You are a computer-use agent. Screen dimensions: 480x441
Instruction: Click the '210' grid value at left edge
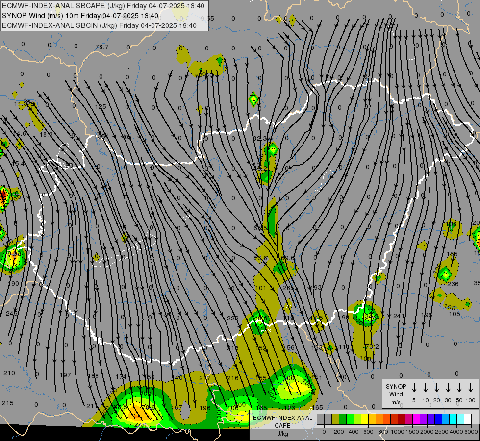pyautogui.click(x=9, y=373)
